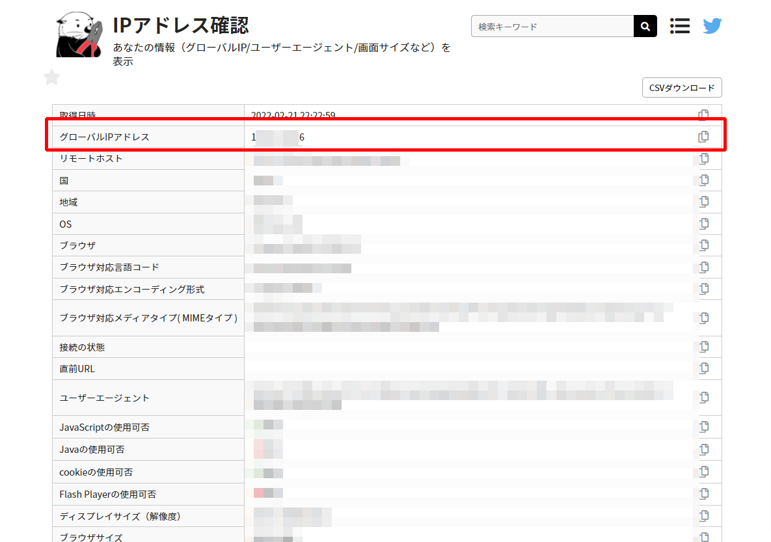Copy the ディスプレイサイズ value
Image resolution: width=771 pixels, height=542 pixels.
point(703,516)
